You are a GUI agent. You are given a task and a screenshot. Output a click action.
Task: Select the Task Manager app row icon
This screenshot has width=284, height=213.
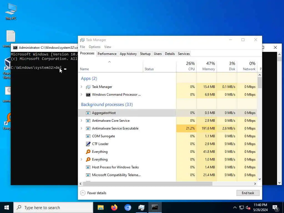(x=88, y=87)
